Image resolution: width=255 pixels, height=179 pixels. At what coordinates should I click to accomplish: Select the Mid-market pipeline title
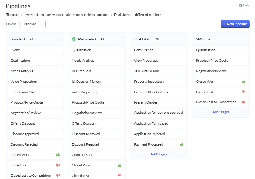click(87, 39)
